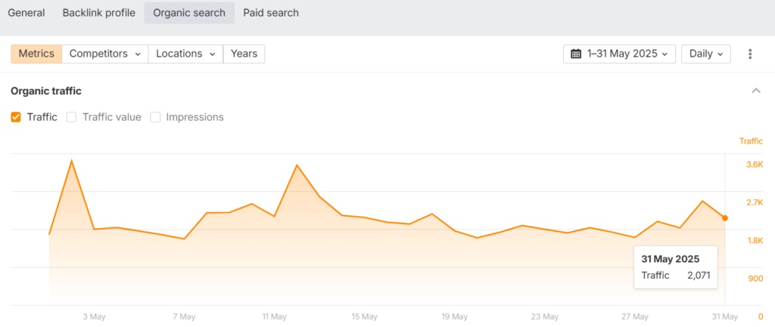Select the Years button
This screenshot has height=327, width=775.
[244, 54]
